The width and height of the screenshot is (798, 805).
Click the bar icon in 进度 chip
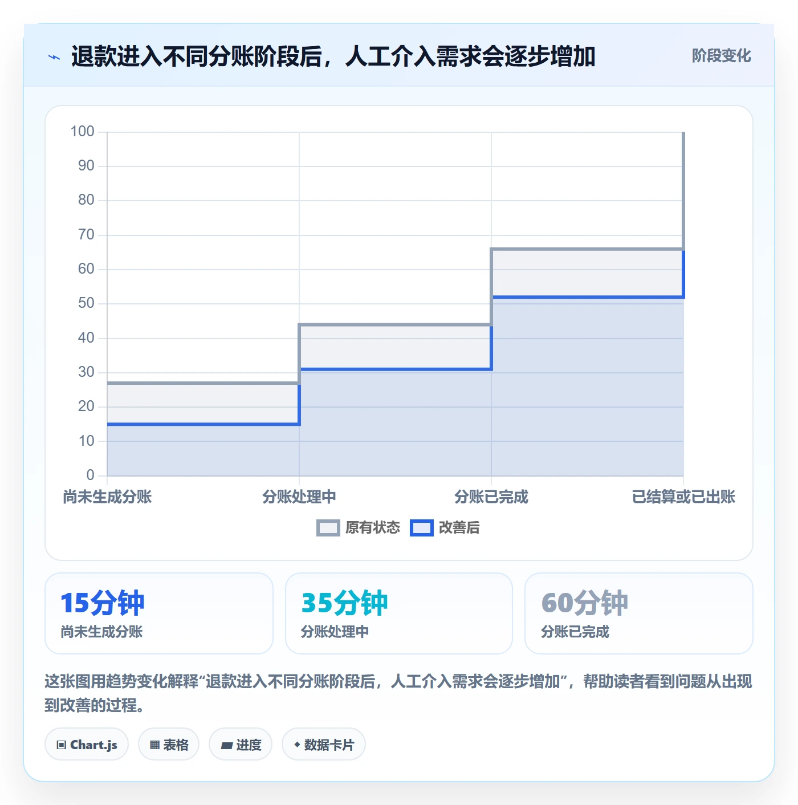coord(226,745)
